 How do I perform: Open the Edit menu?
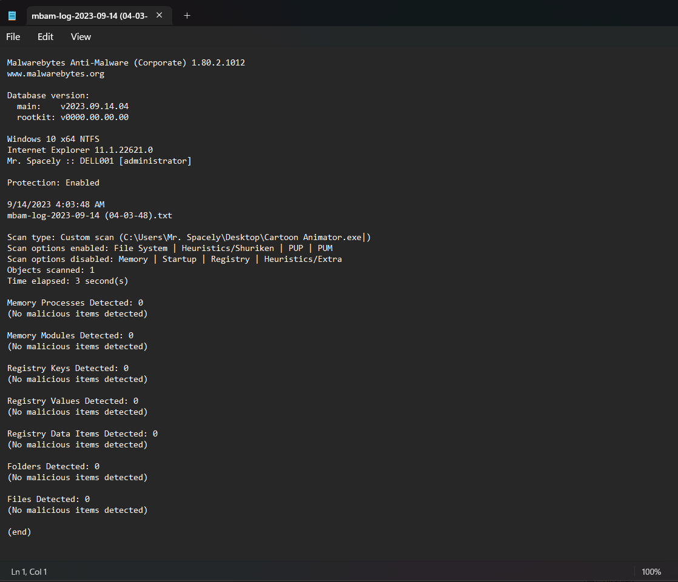(45, 37)
